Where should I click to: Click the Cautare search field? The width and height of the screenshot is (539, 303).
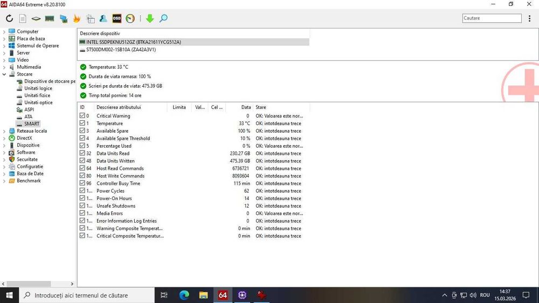[x=492, y=18]
